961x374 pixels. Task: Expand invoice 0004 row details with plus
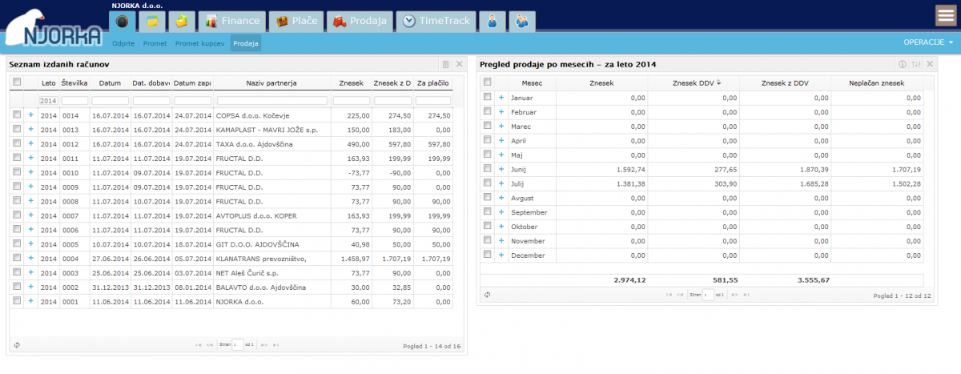(31, 258)
